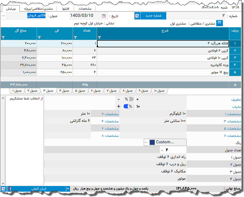Image resolution: width=244 pixels, height=197 pixels.
Task: Open the filter icon on the فی column
Action: (x=39, y=37)
